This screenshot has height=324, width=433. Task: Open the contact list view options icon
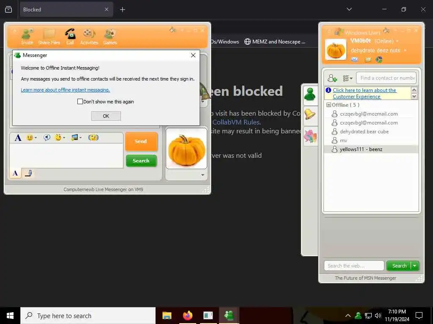click(348, 78)
